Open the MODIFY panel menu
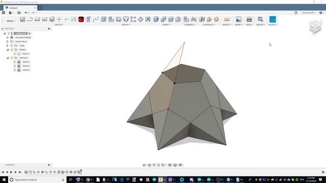This screenshot has width=326, height=183. 167,25
